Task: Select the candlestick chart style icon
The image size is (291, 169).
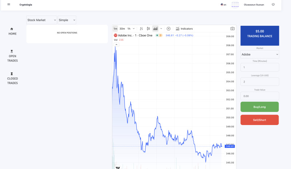Action: tap(148, 28)
